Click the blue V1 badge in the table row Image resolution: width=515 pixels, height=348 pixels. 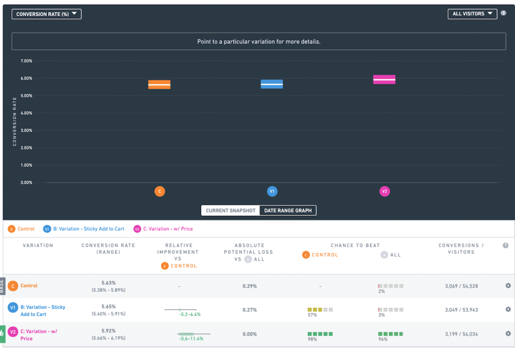13,308
